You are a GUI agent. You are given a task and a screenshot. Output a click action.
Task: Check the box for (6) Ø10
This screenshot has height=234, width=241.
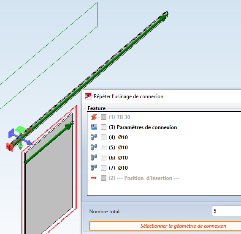tap(103, 157)
